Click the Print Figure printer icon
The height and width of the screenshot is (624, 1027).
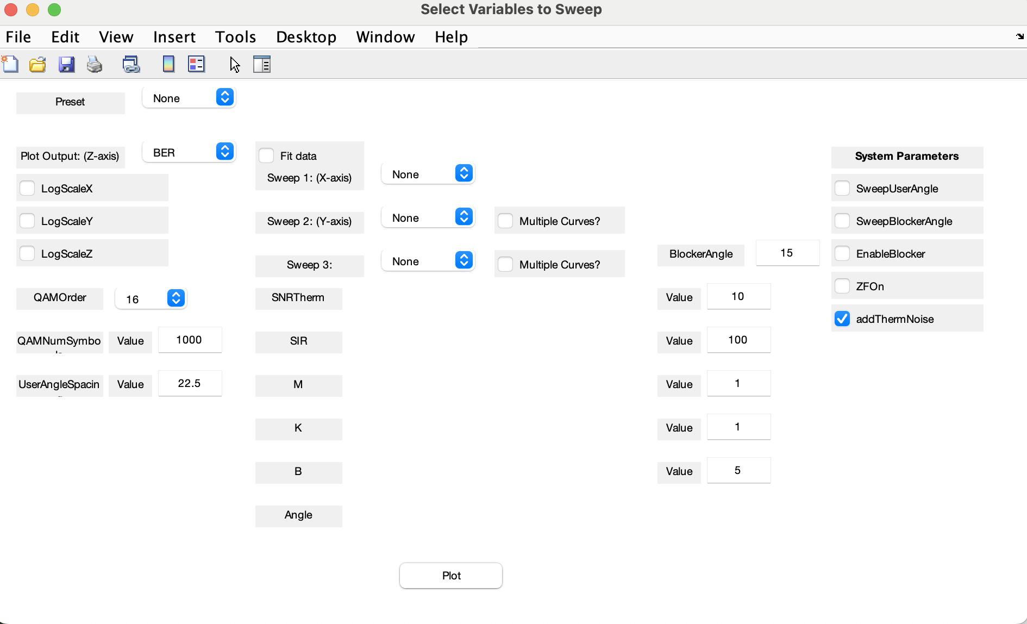(95, 65)
